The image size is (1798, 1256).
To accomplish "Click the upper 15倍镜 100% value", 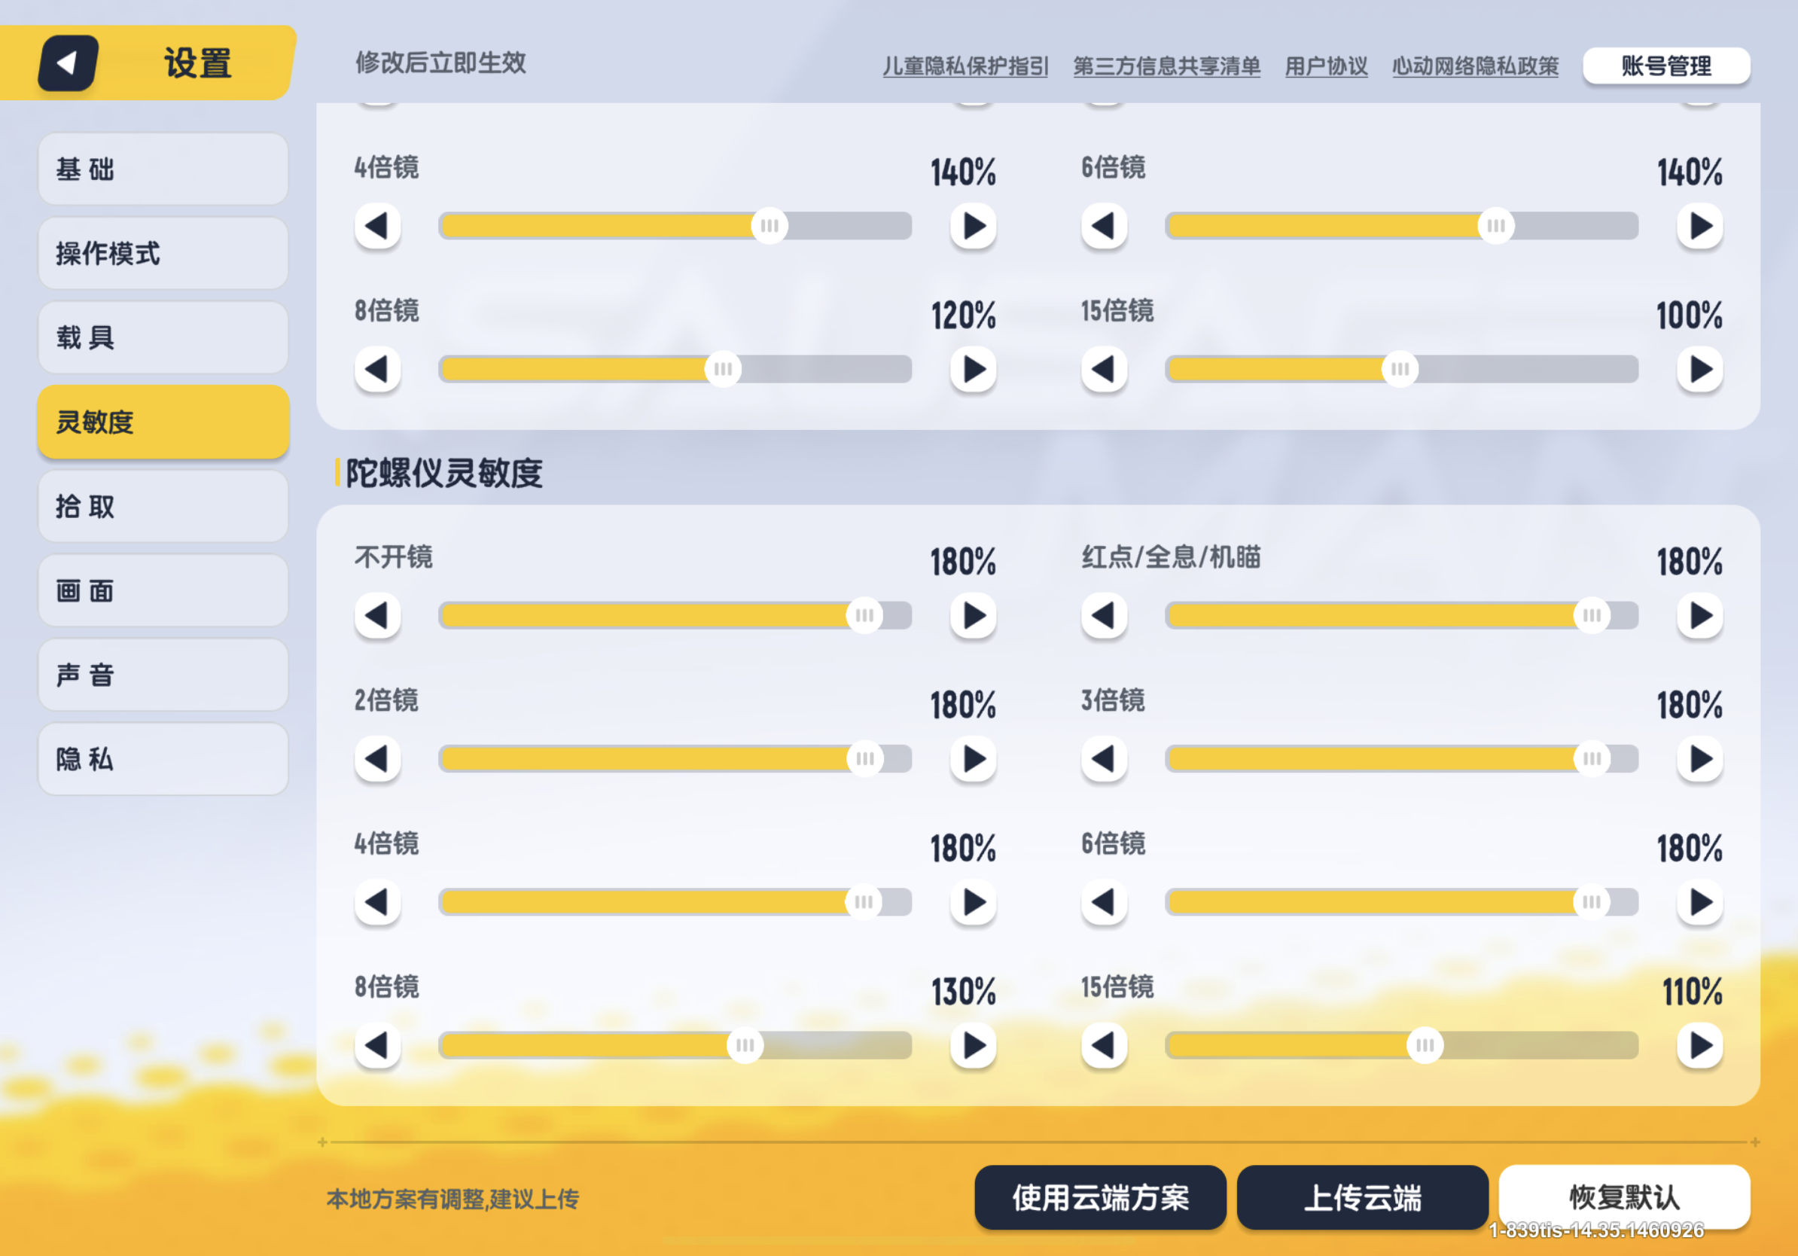I will 1689,316.
